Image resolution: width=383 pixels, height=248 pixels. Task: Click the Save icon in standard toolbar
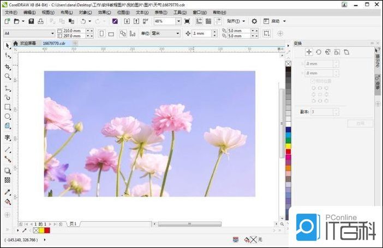click(x=31, y=21)
